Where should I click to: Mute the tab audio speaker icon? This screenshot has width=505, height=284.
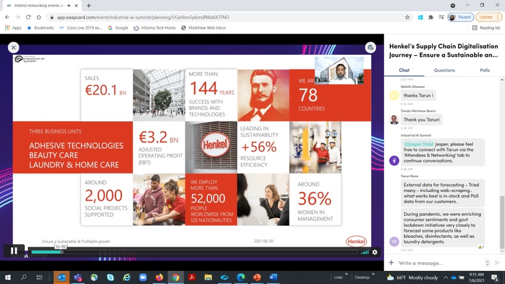[x=69, y=5]
